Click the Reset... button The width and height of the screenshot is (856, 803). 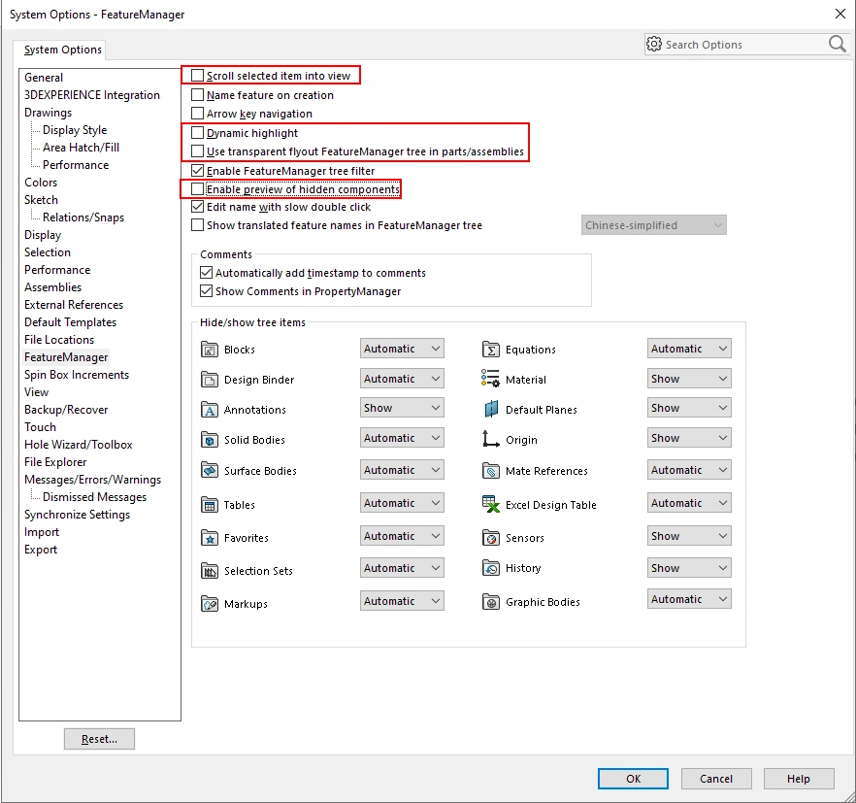(x=99, y=739)
